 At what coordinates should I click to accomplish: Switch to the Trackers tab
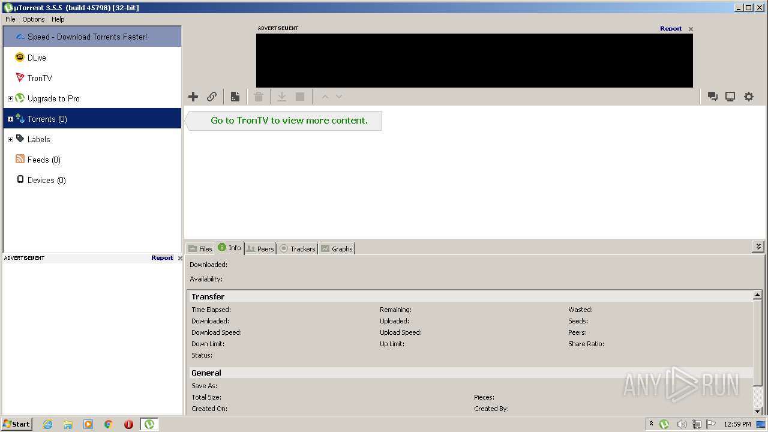point(297,248)
